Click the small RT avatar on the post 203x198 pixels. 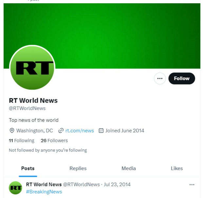click(x=15, y=188)
